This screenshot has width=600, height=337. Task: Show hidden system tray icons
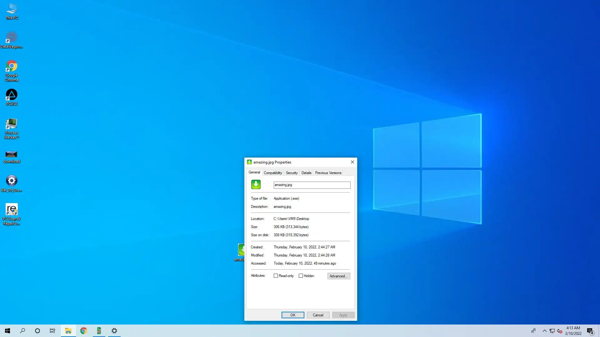point(544,331)
